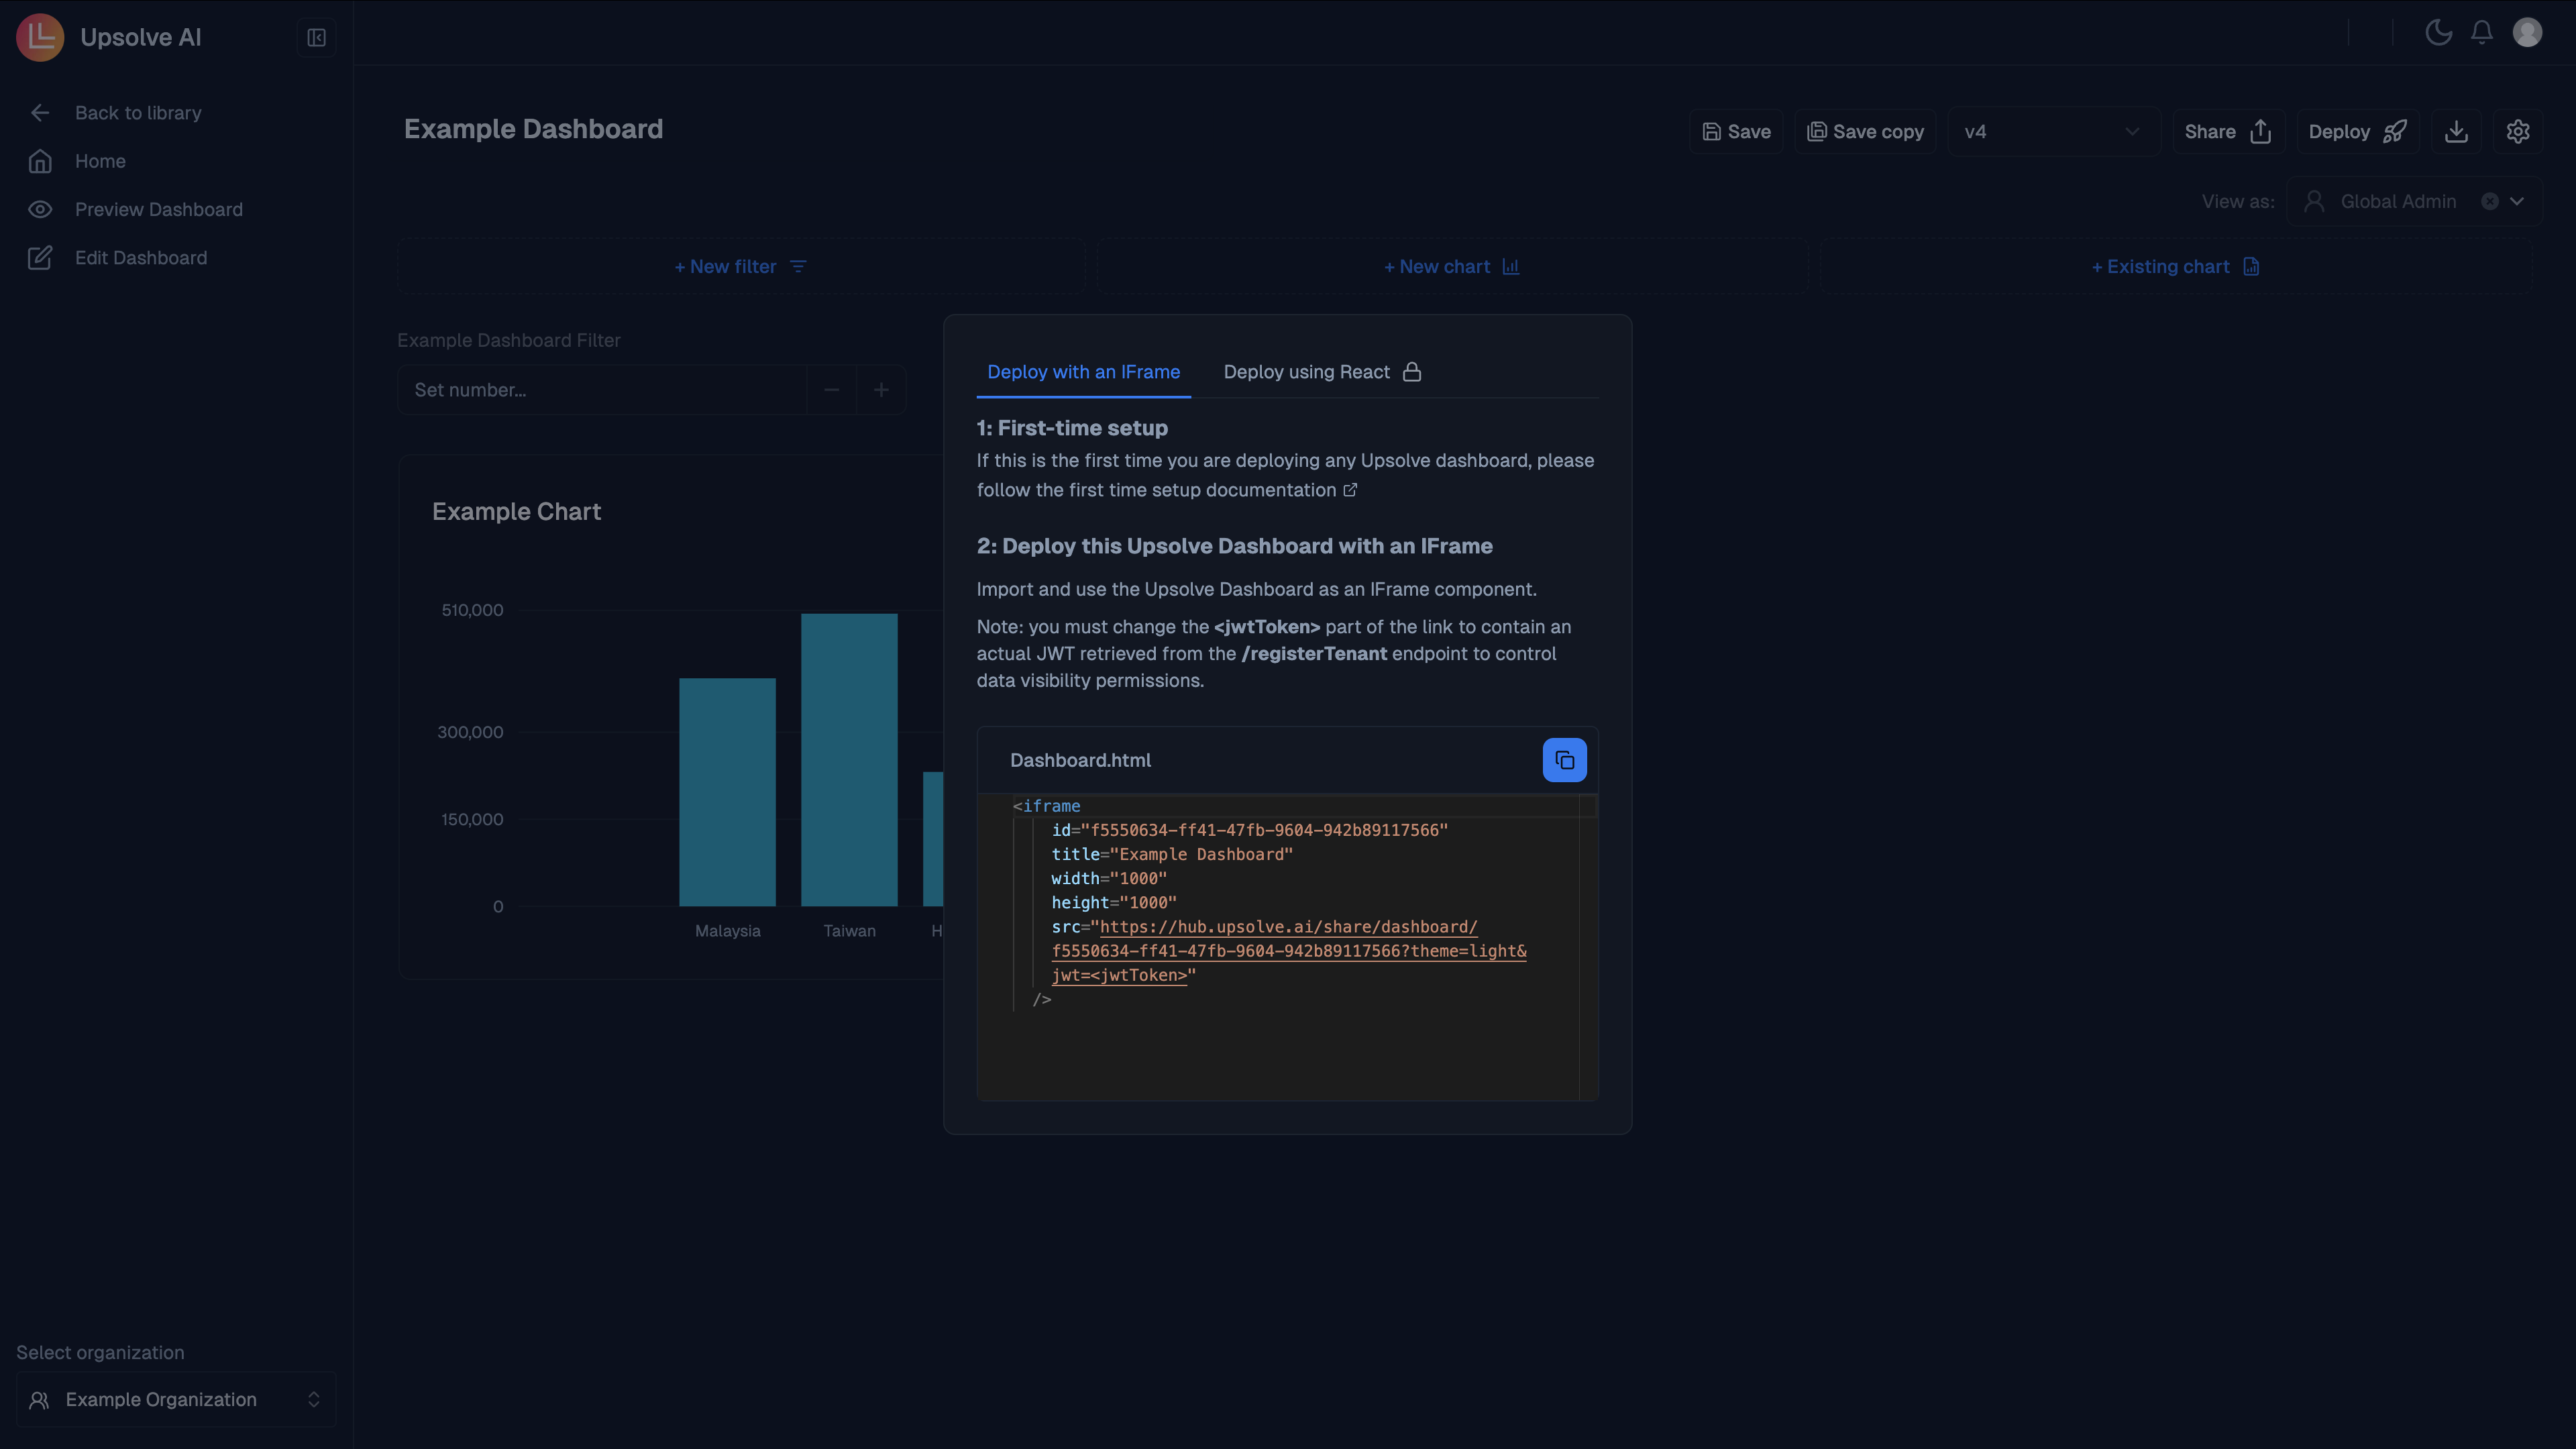The image size is (2576, 1449).
Task: Copy the Dashboard.html code snippet
Action: [1564, 760]
